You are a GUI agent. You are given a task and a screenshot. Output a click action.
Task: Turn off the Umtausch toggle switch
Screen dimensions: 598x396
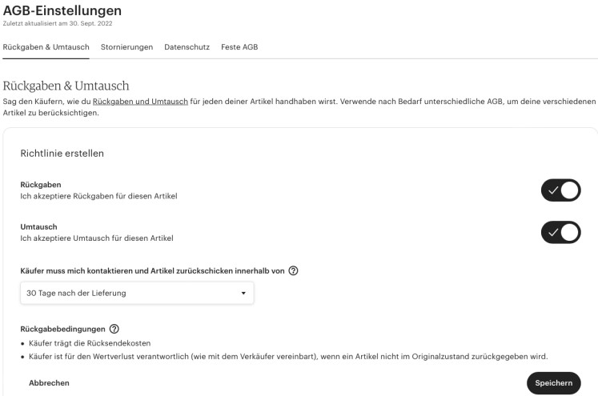560,232
